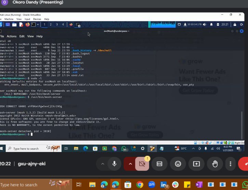Screen dimensions: 248x190
Task: Open the text editor icon in the Kali panel
Action: [x=21, y=25]
